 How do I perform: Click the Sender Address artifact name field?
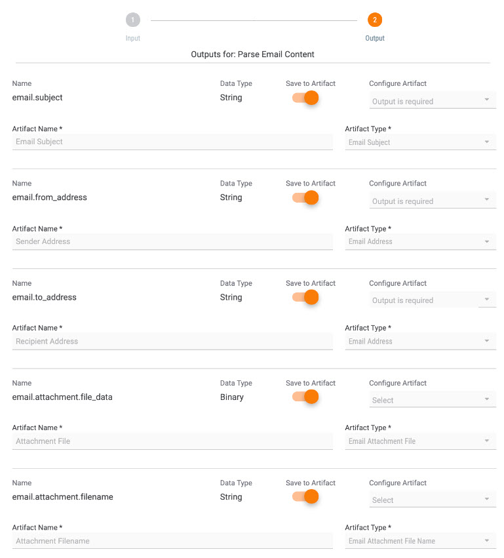point(172,242)
